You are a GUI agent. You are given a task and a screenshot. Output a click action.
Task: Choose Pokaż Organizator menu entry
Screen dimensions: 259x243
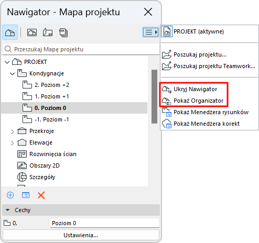[209, 101]
